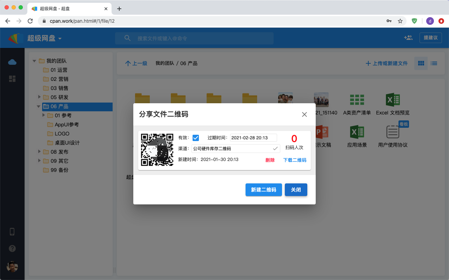Collapse the 06 产品 folder tree

click(39, 106)
